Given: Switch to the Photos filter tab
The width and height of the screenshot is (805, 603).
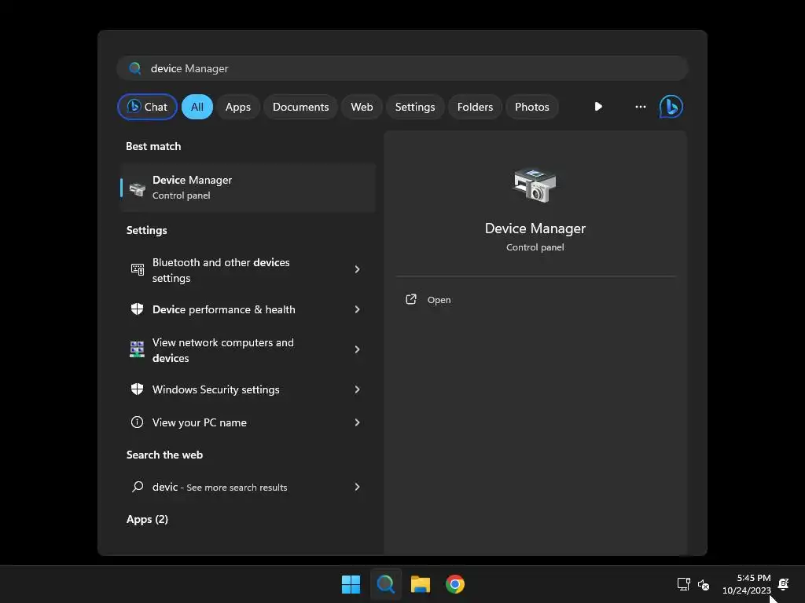Looking at the screenshot, I should point(532,107).
